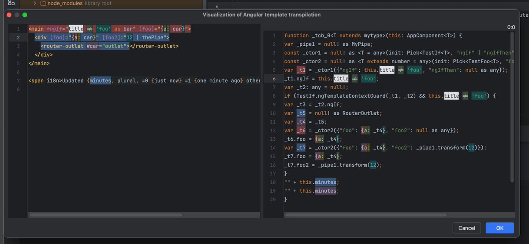Click line number 17 in right pane gutter
529x244 pixels.
pos(273,174)
